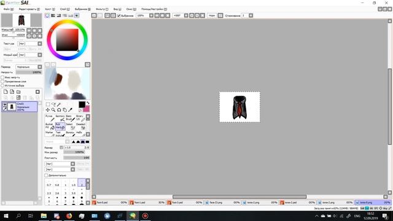Click the layer opacity slider
Viewport: 393px width, 221px height.
tap(29, 72)
